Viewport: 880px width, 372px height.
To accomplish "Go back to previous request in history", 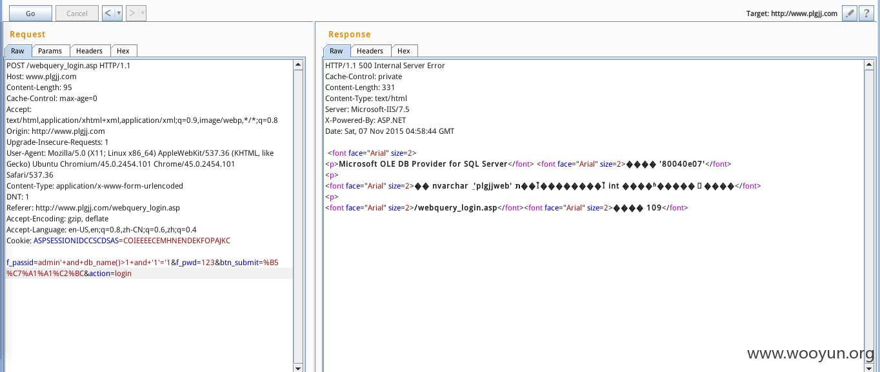I will (x=108, y=13).
